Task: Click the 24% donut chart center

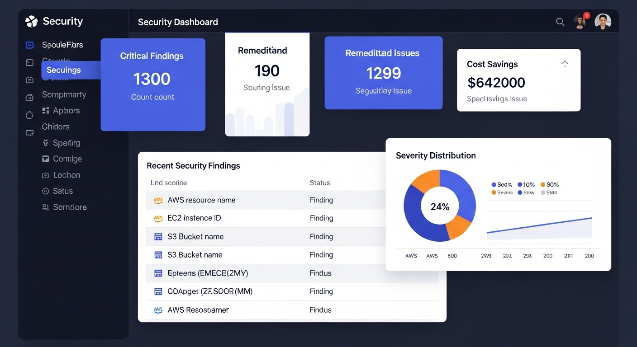Action: 440,207
